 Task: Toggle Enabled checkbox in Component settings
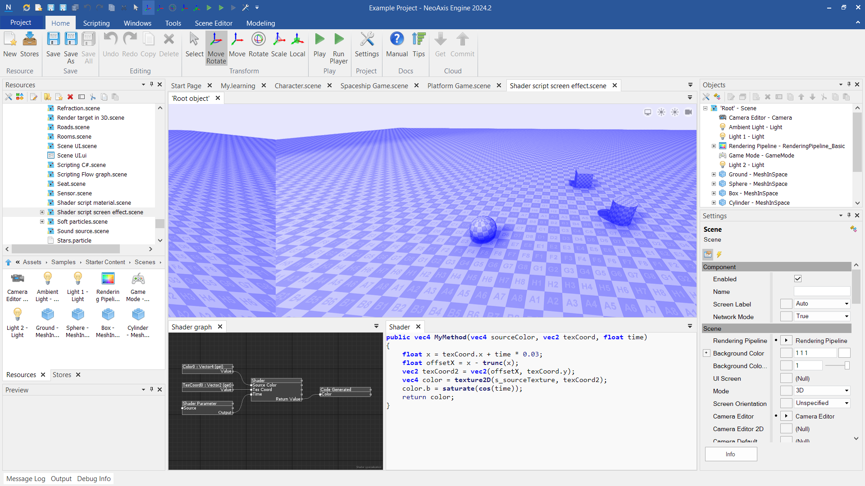tap(798, 278)
